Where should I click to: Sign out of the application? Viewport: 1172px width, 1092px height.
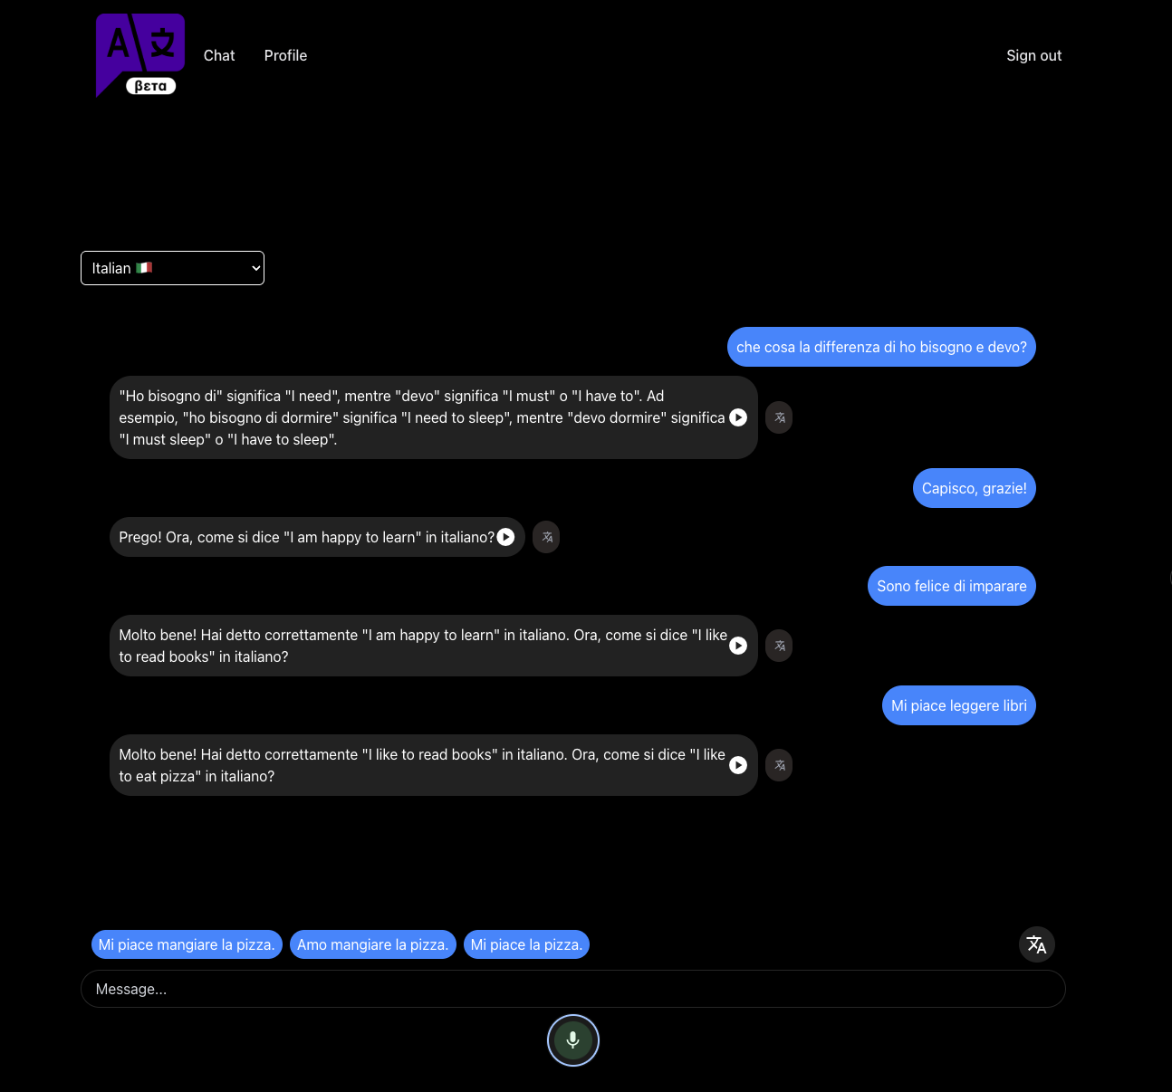[x=1033, y=55]
